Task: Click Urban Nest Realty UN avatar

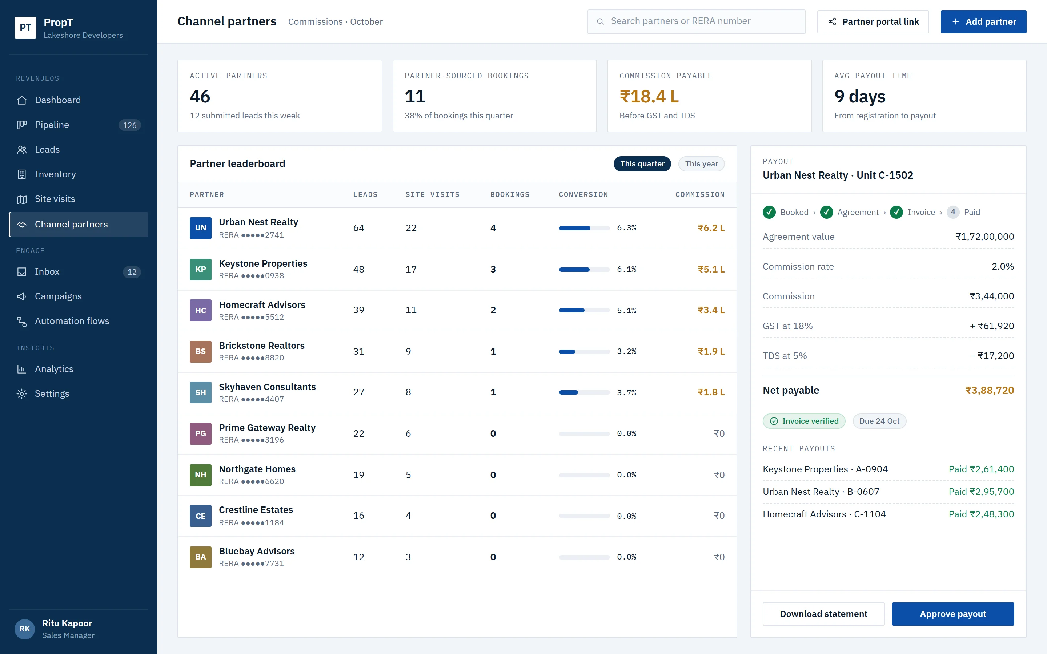Action: [x=200, y=228]
